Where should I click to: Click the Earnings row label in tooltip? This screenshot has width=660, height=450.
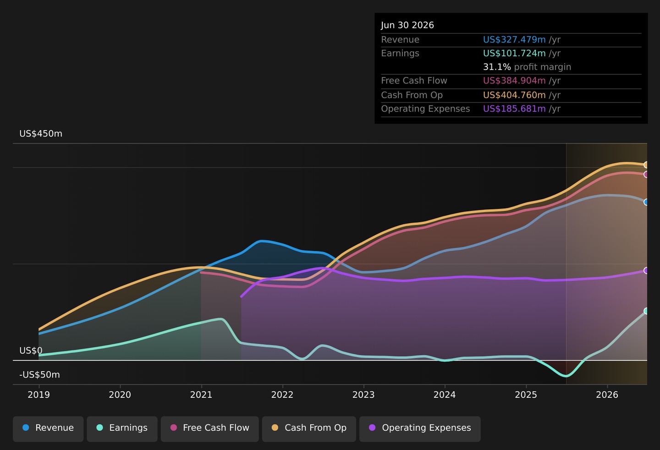(400, 53)
